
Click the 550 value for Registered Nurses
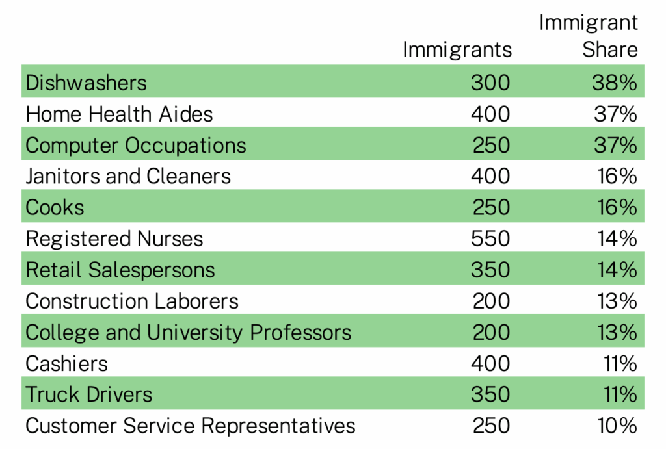pos(490,238)
